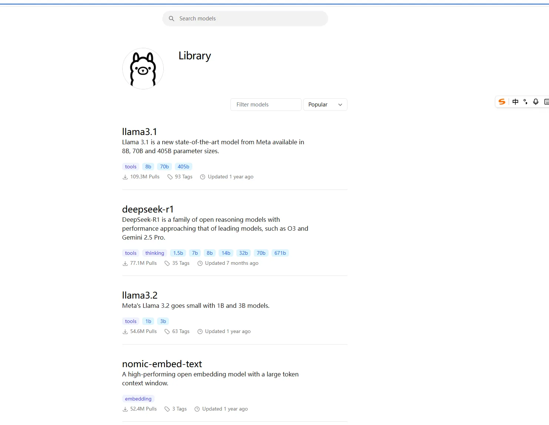Click the 405b size tag

coord(183,167)
